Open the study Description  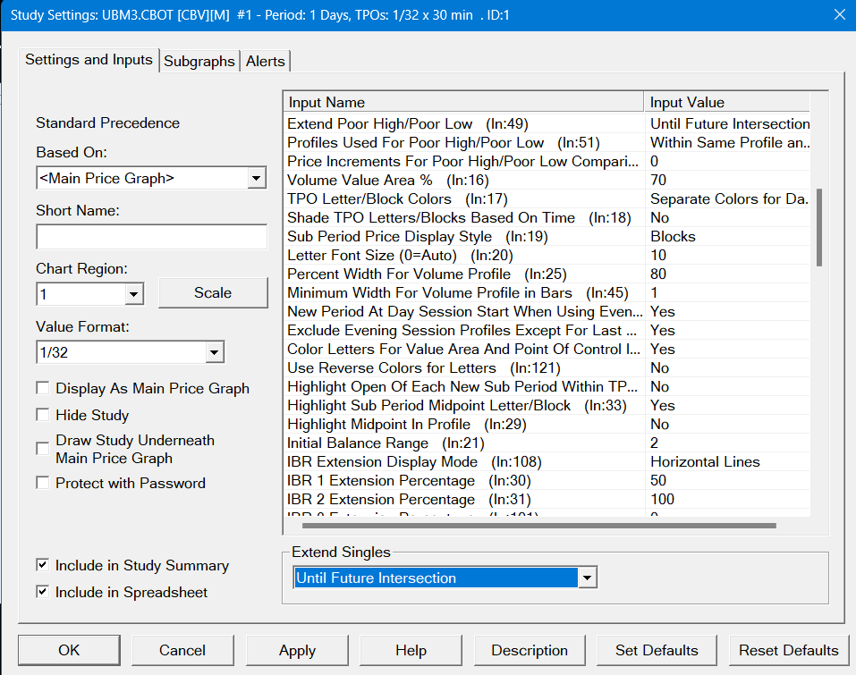pyautogui.click(x=530, y=650)
